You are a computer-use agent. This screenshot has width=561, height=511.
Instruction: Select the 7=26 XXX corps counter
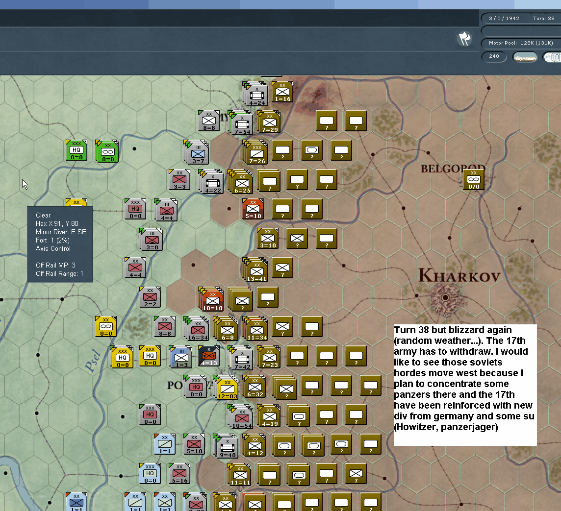click(255, 152)
